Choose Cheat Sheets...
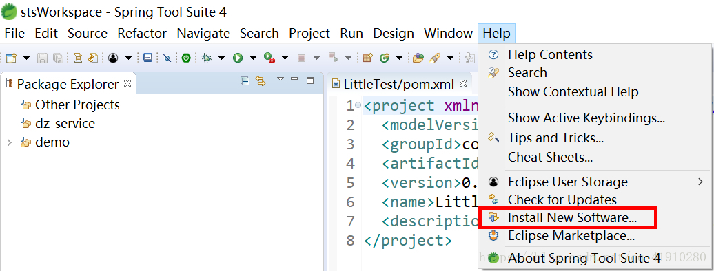This screenshot has height=271, width=714. pyautogui.click(x=595, y=158)
